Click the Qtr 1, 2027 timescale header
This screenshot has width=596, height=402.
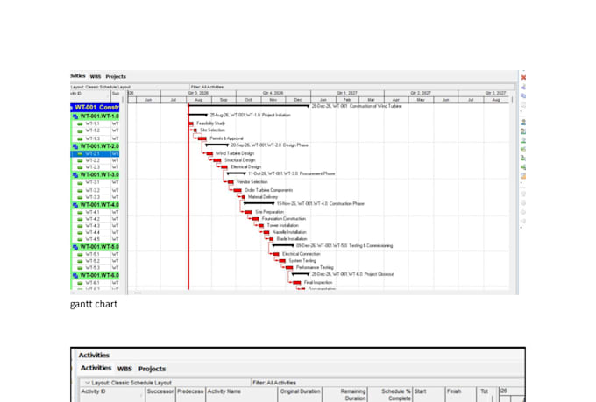347,93
